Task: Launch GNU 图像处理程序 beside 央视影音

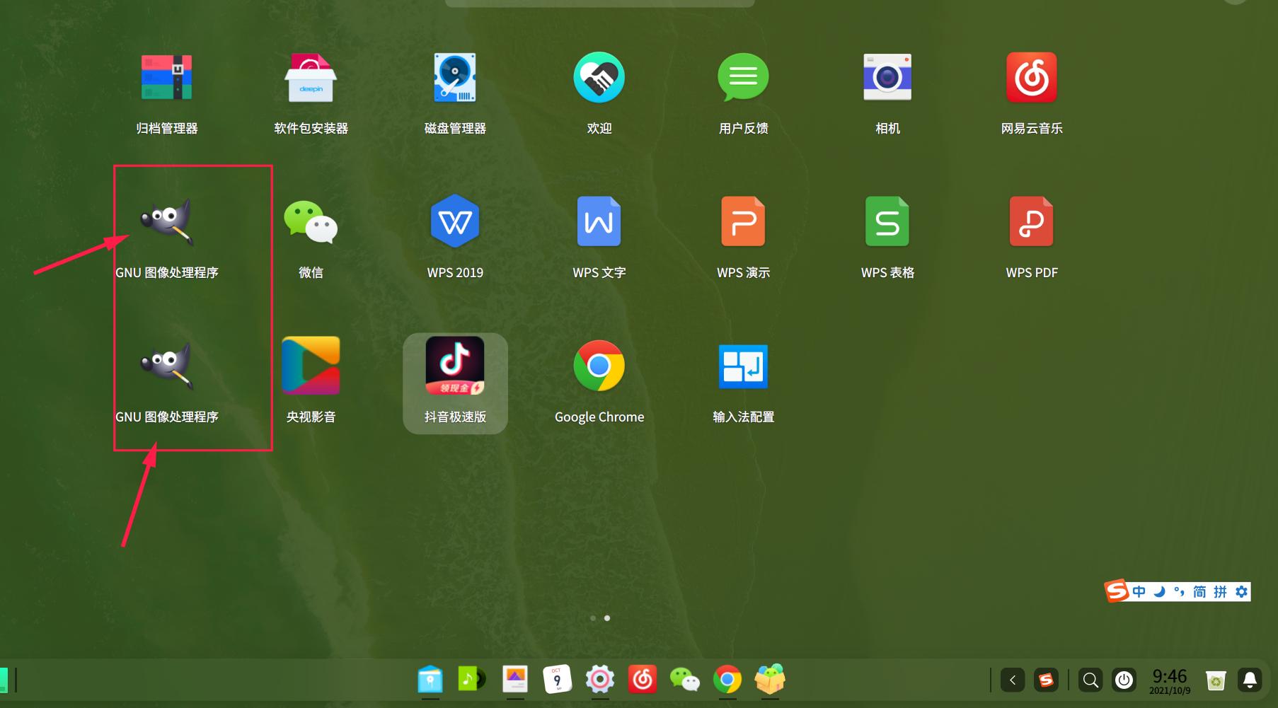Action: coord(167,366)
